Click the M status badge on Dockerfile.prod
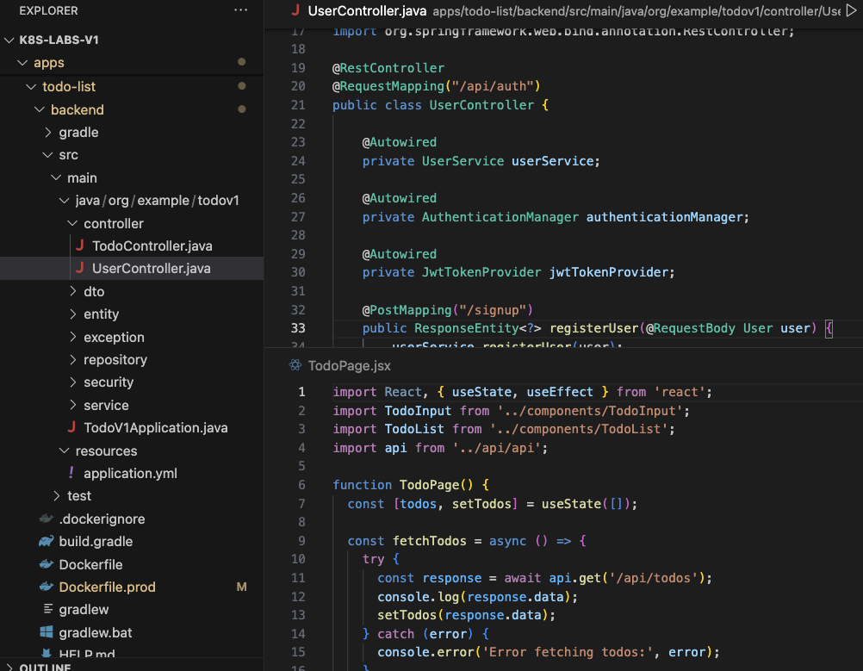863x671 pixels. click(242, 587)
